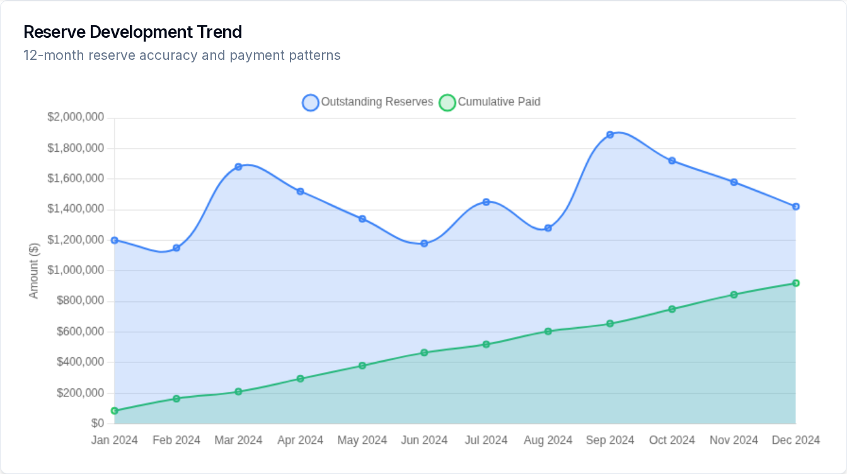Click the Jun 2024 Outstanding Reserves point
The image size is (847, 474).
[x=424, y=243]
